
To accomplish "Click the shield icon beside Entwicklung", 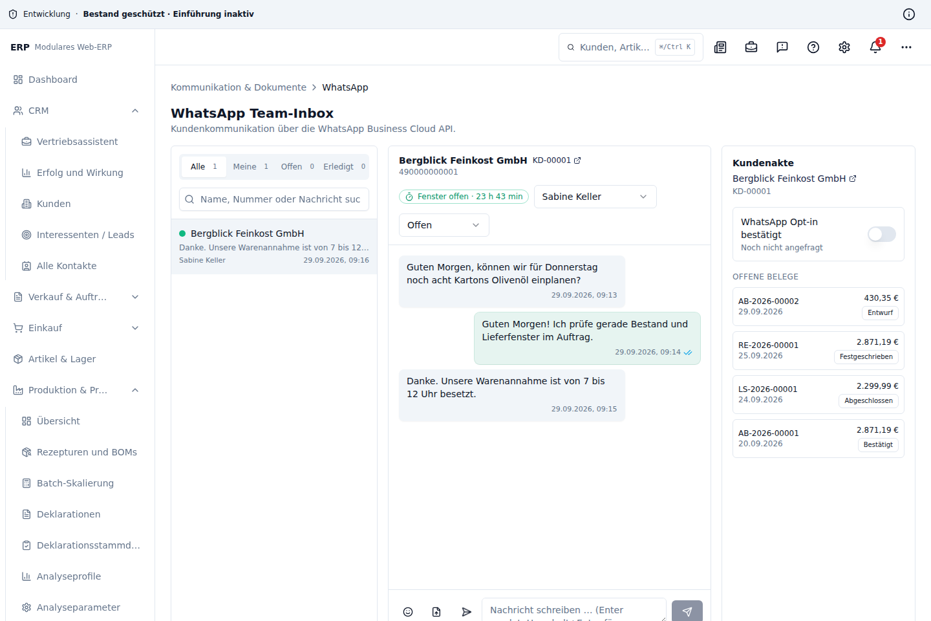I will [13, 14].
